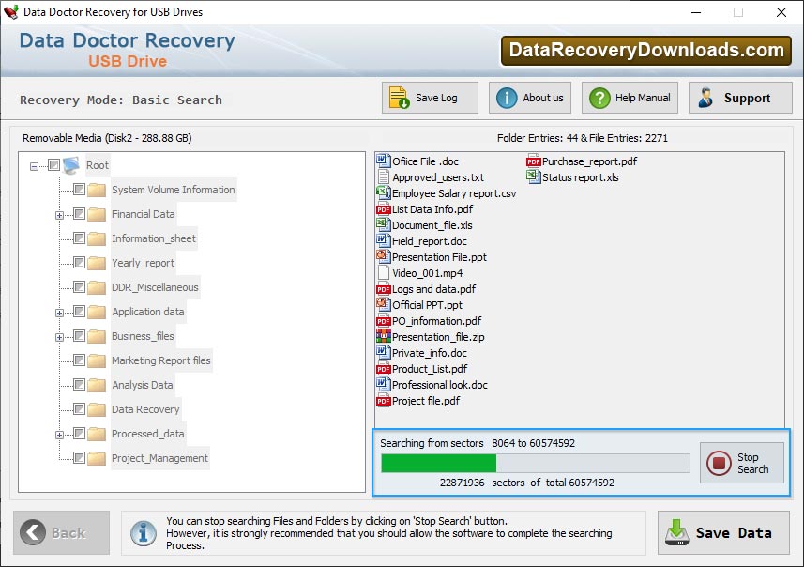Click the text file icon of Approved_users.txt
The image size is (804, 567).
383,177
